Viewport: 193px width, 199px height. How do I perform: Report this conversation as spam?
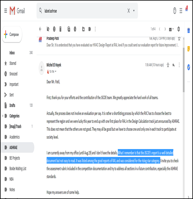coord(54,29)
